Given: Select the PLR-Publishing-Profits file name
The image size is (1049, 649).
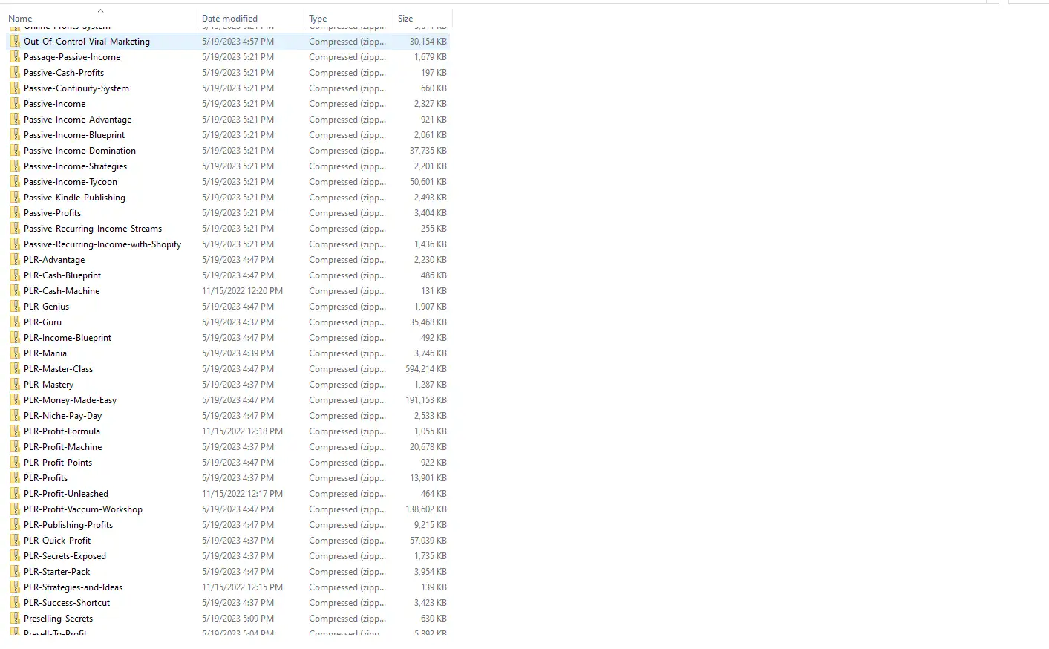Looking at the screenshot, I should (x=68, y=525).
